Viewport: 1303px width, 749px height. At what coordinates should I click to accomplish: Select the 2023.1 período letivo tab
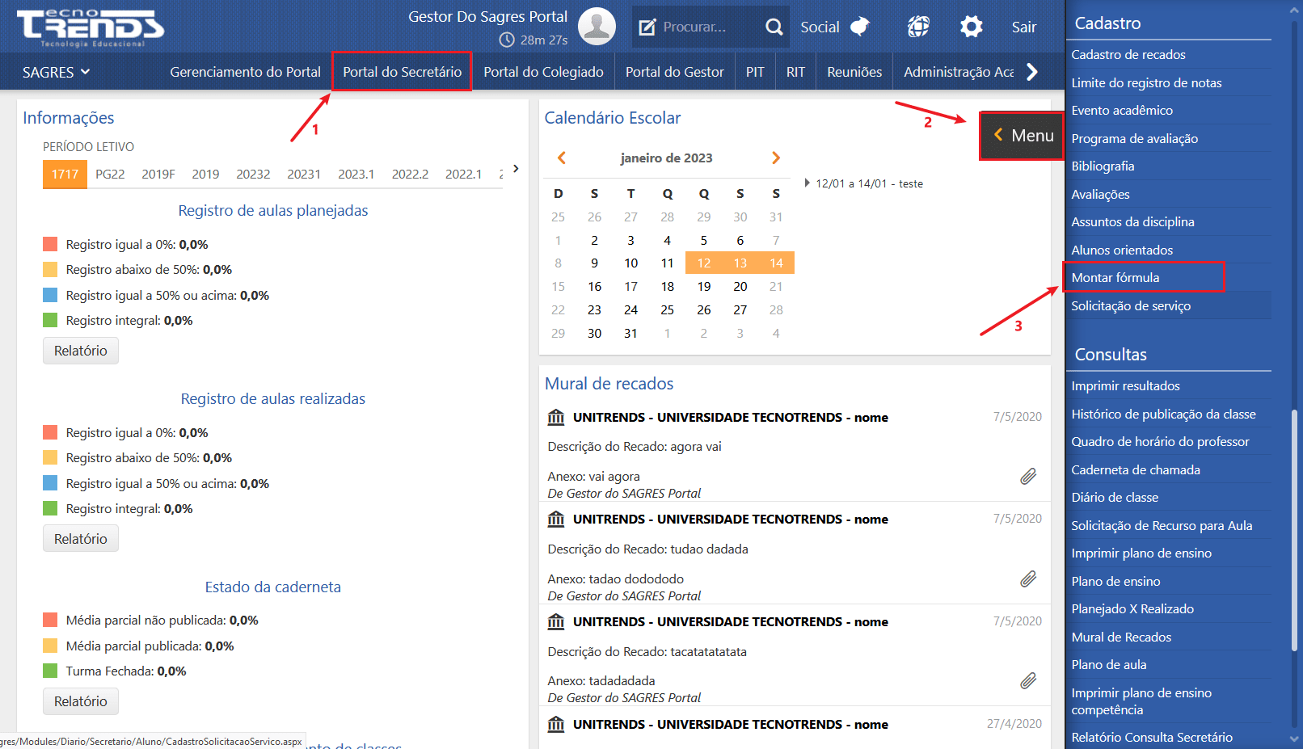[356, 174]
